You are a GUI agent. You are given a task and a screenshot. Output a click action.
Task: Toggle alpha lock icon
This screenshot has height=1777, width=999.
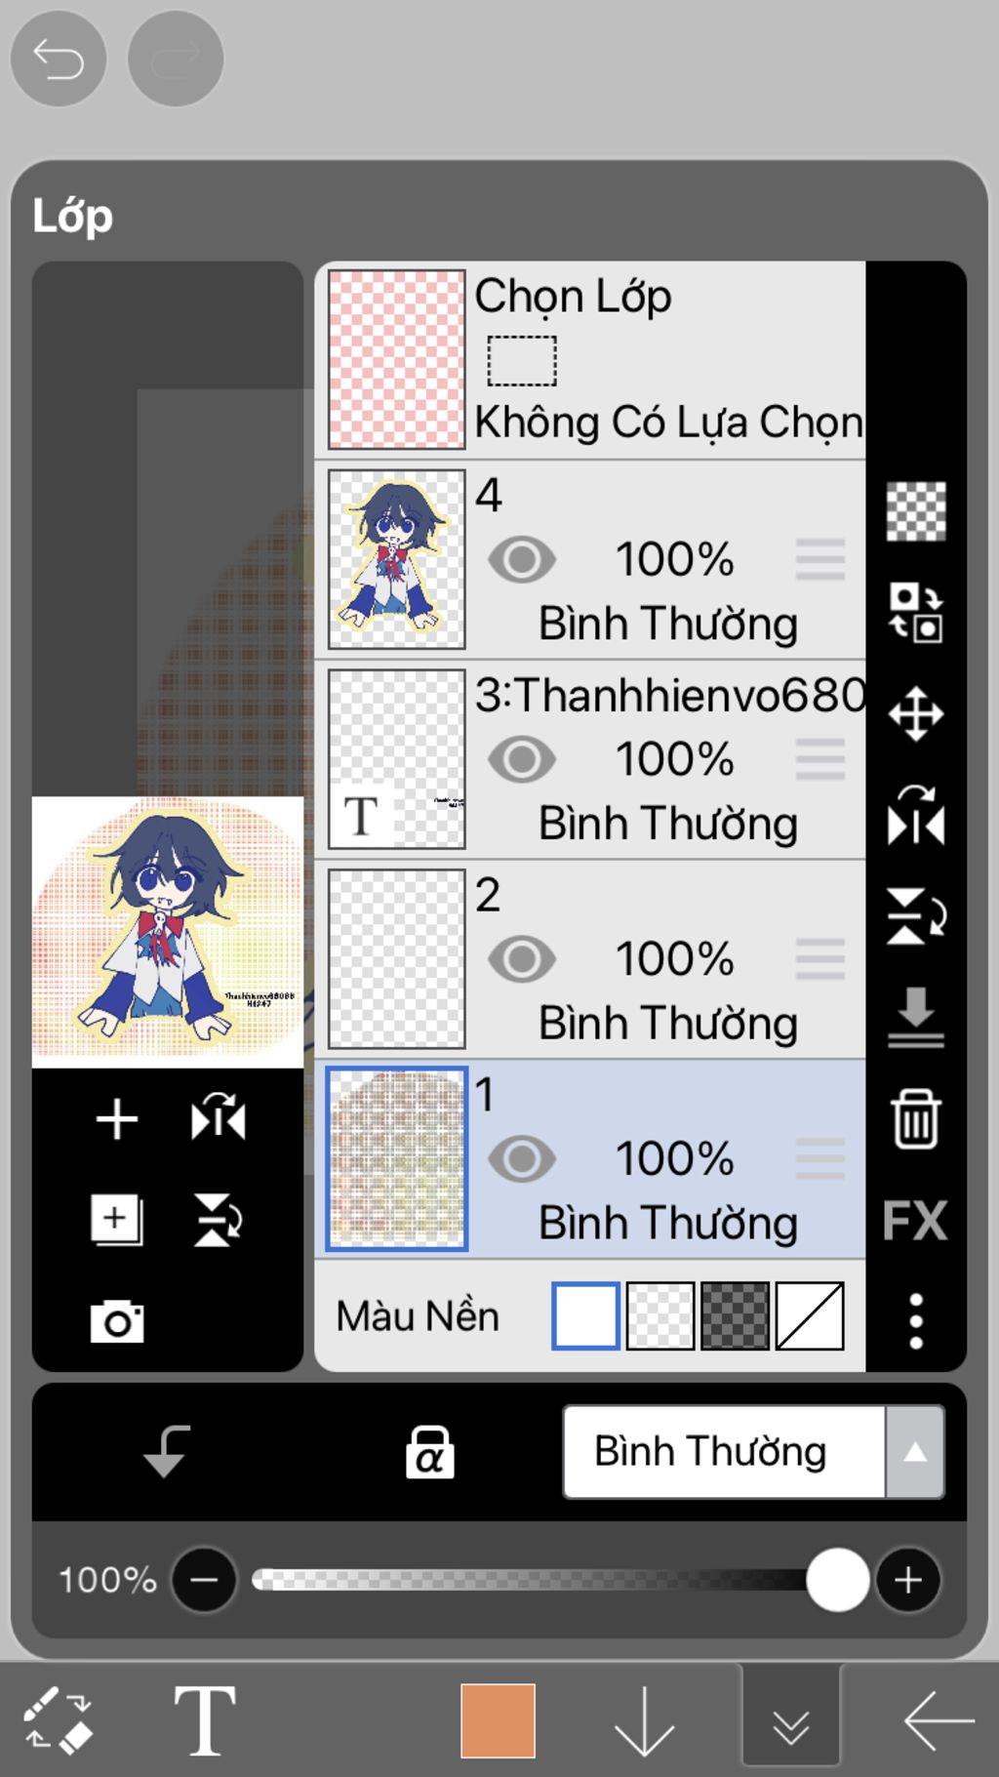[429, 1452]
